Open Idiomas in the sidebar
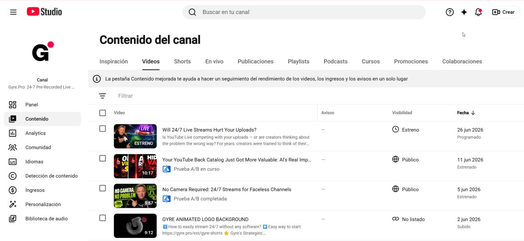 click(x=42, y=162)
